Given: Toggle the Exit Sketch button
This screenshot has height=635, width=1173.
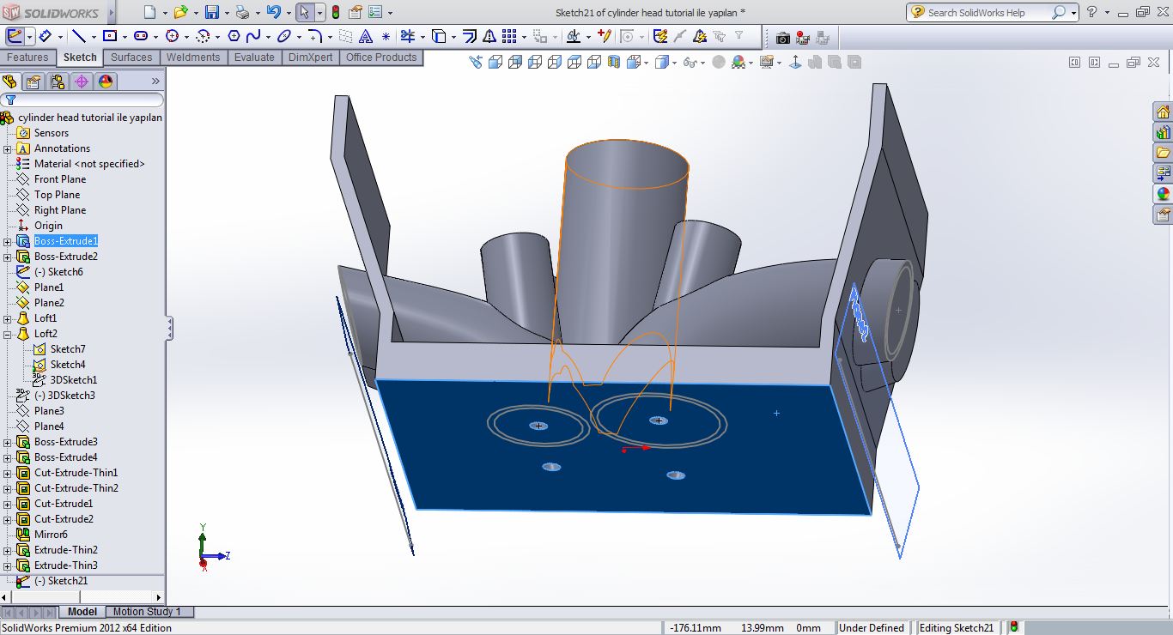Looking at the screenshot, I should pos(14,36).
